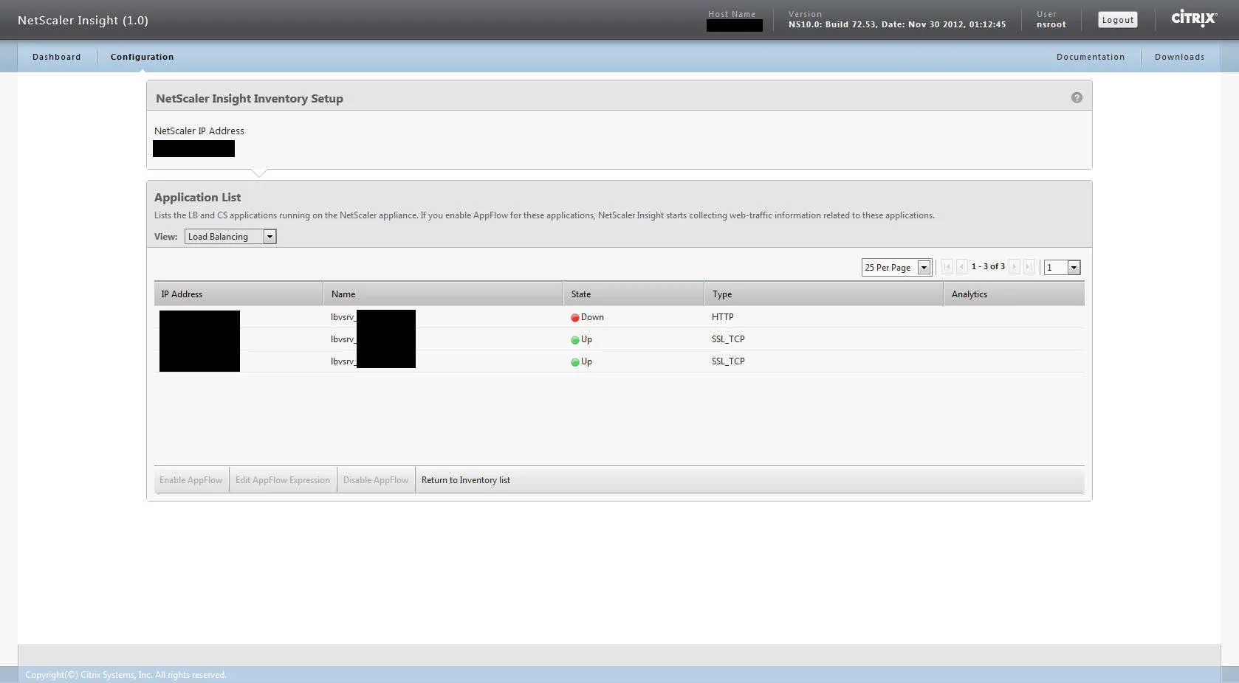Click the Application List heading
Image resolution: width=1239 pixels, height=683 pixels.
pos(198,197)
